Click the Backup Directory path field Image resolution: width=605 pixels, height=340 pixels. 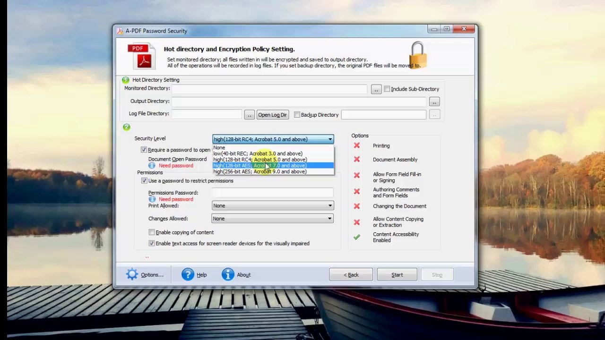pyautogui.click(x=384, y=114)
